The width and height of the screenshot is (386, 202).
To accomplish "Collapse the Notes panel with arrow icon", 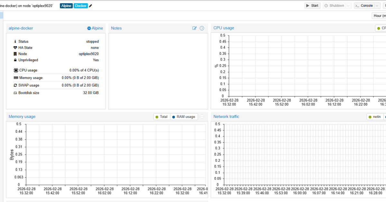I will [x=202, y=28].
